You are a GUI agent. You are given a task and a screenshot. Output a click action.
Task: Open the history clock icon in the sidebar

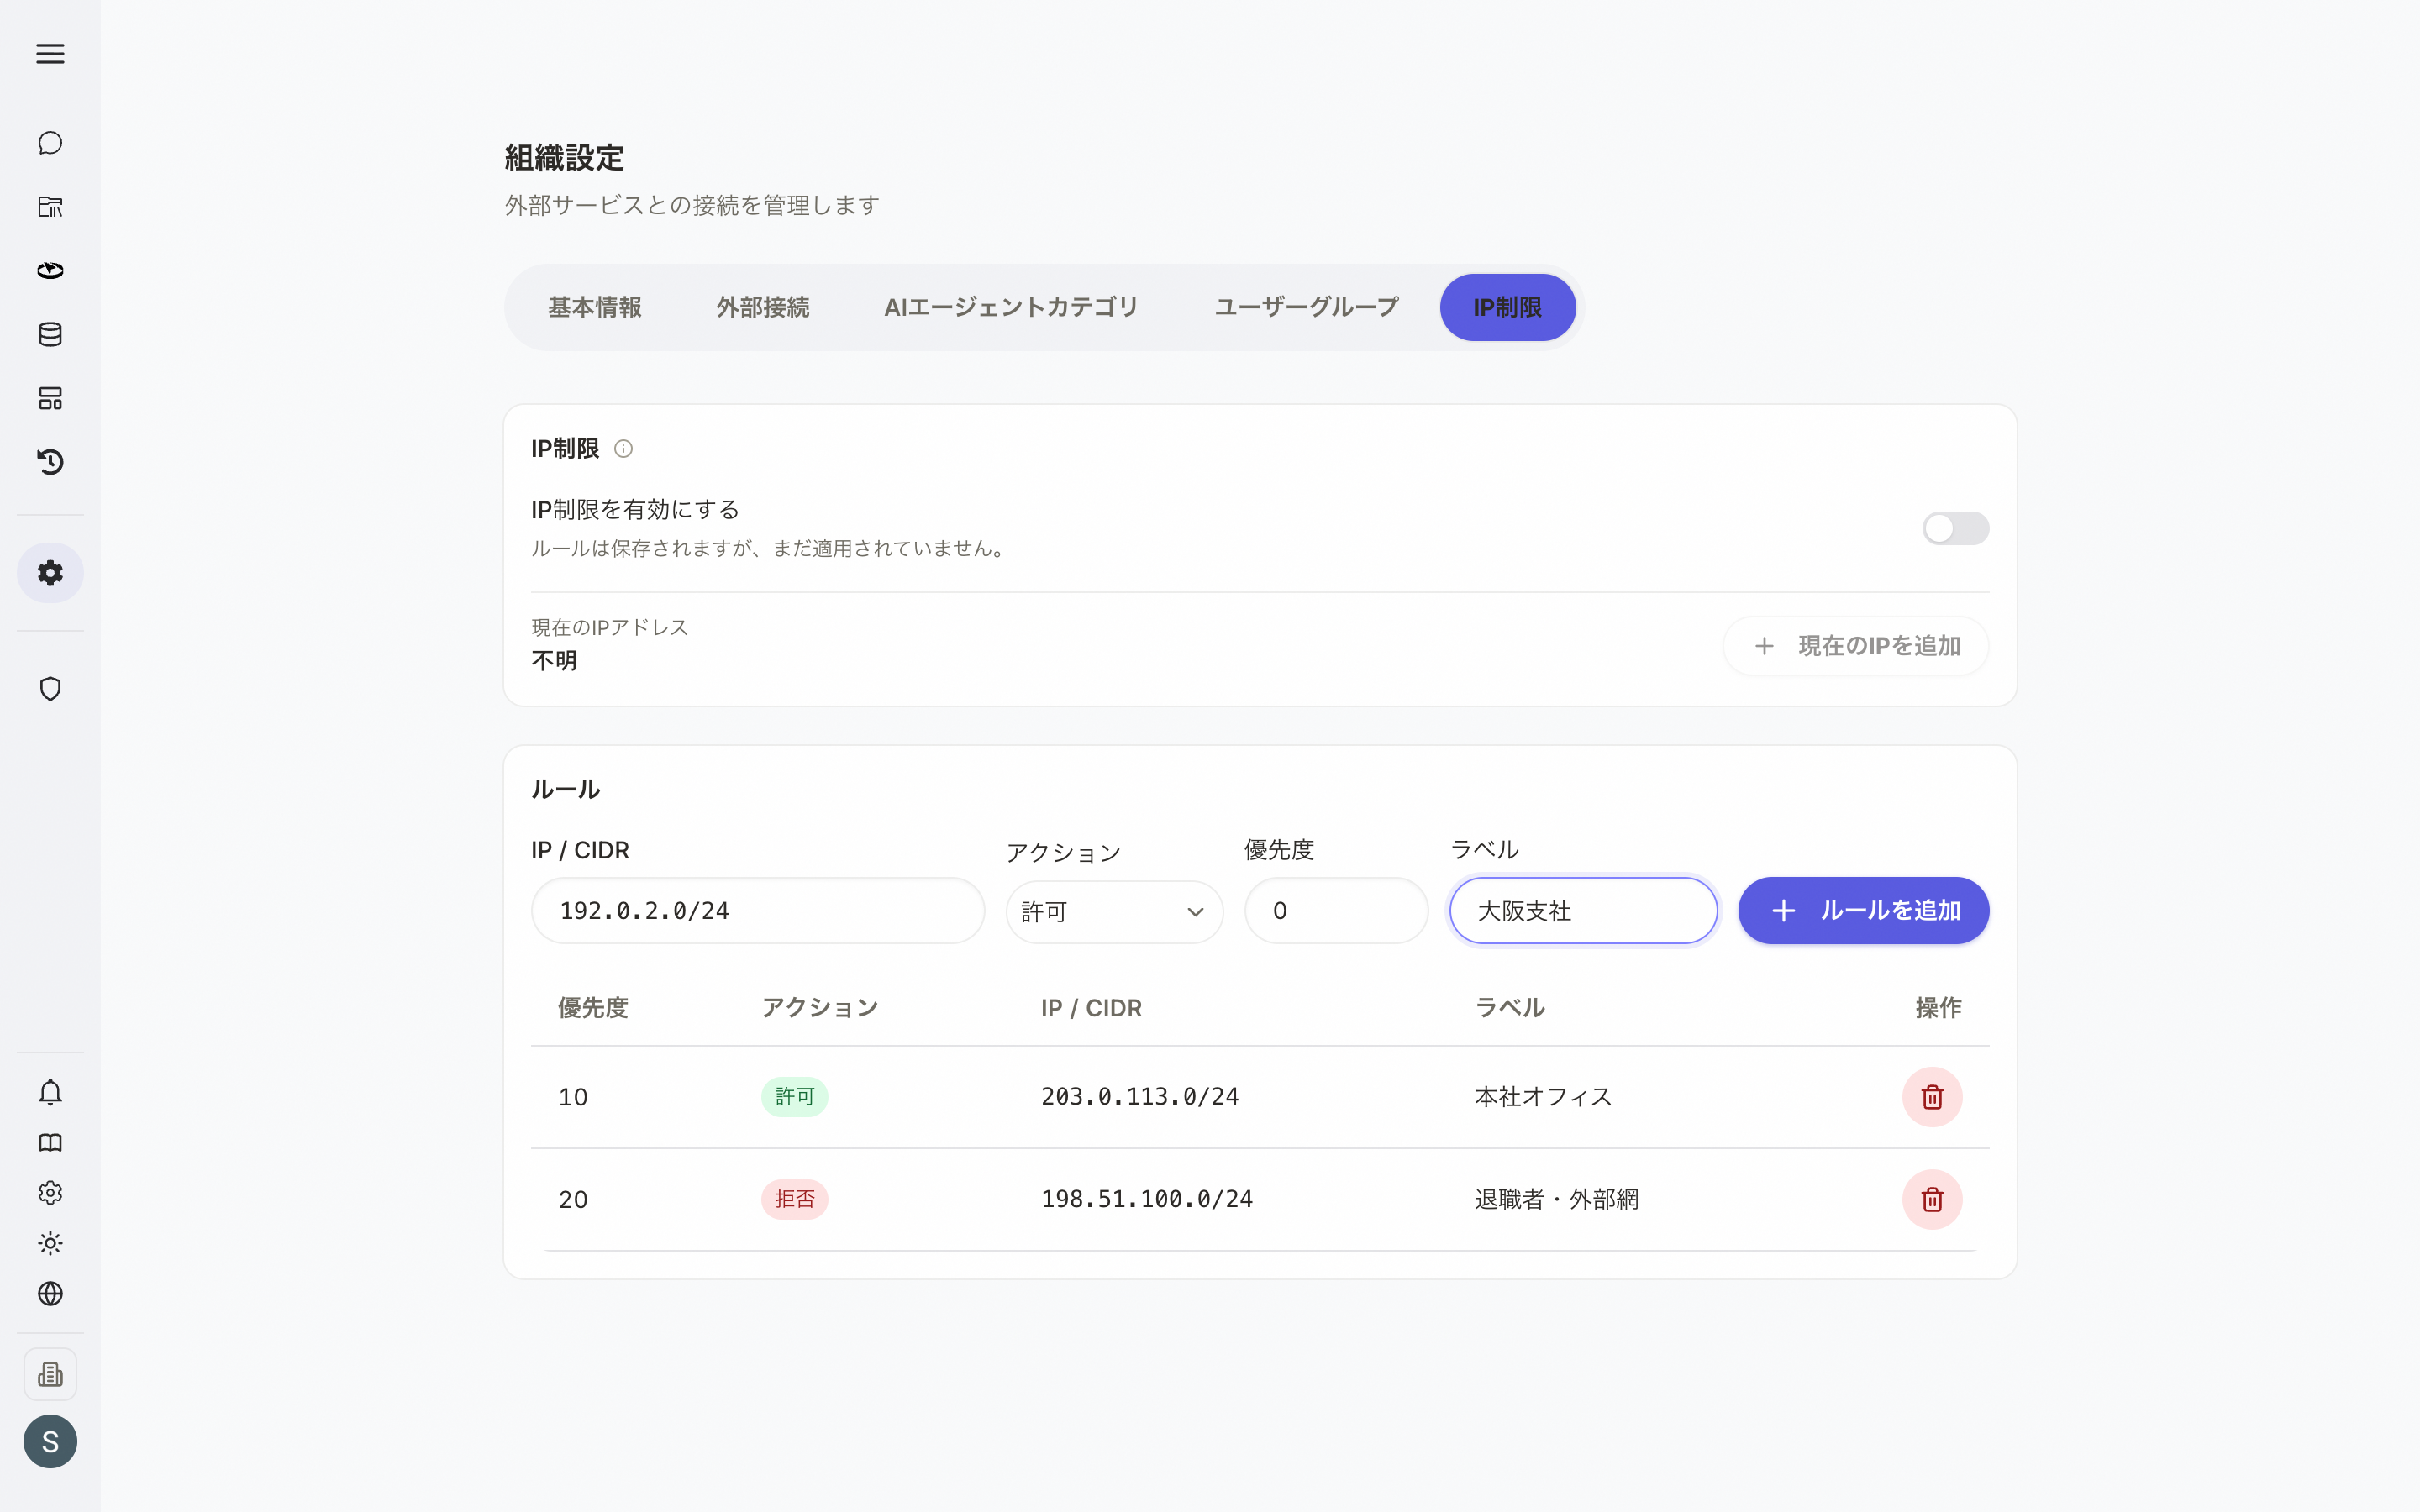(x=50, y=462)
